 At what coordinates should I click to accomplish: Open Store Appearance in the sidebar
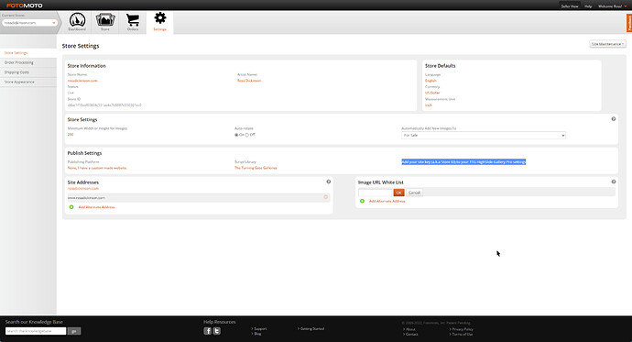coord(19,82)
